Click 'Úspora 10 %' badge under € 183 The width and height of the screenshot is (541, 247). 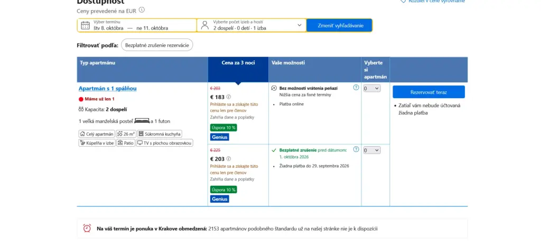click(x=223, y=128)
